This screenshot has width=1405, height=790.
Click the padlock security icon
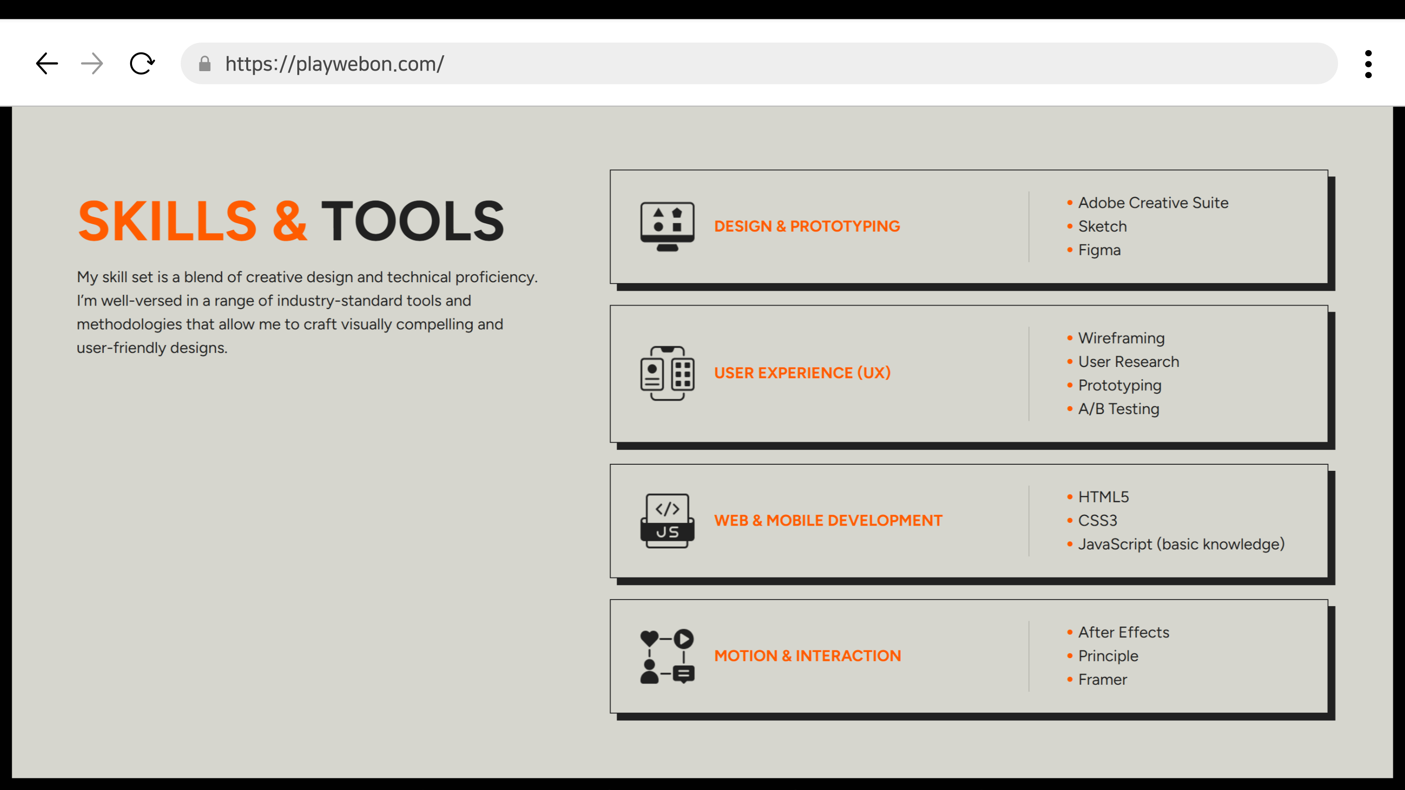[205, 64]
